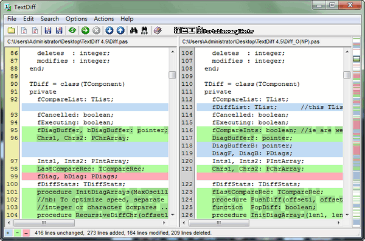This screenshot has width=365, height=241.
Task: Click left pane horizontal scrollbar right arrow
Action: click(x=164, y=223)
